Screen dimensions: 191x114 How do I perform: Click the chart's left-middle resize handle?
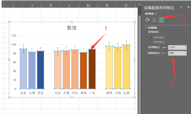coord(9,60)
